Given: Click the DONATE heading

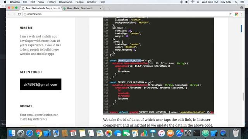Looking at the screenshot, I should pos(26,106).
